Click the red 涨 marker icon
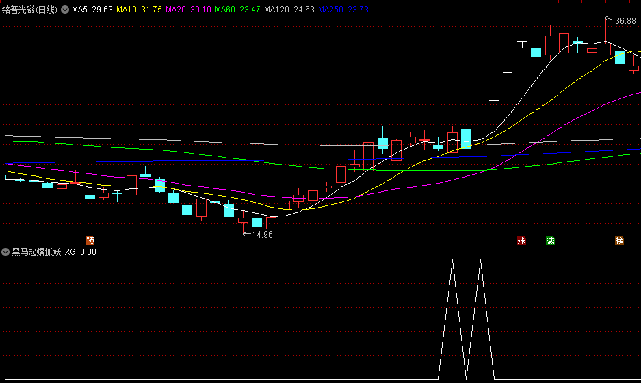 [521, 240]
